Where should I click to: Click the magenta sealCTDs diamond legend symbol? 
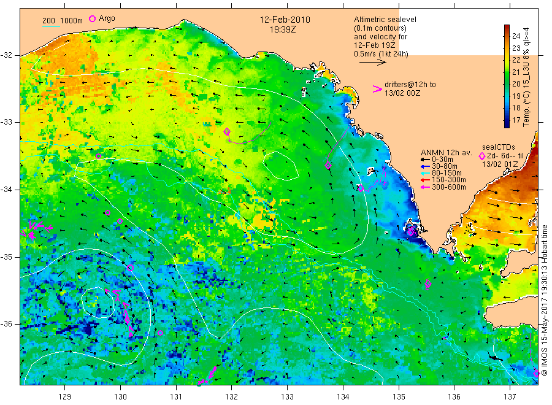pyautogui.click(x=482, y=156)
